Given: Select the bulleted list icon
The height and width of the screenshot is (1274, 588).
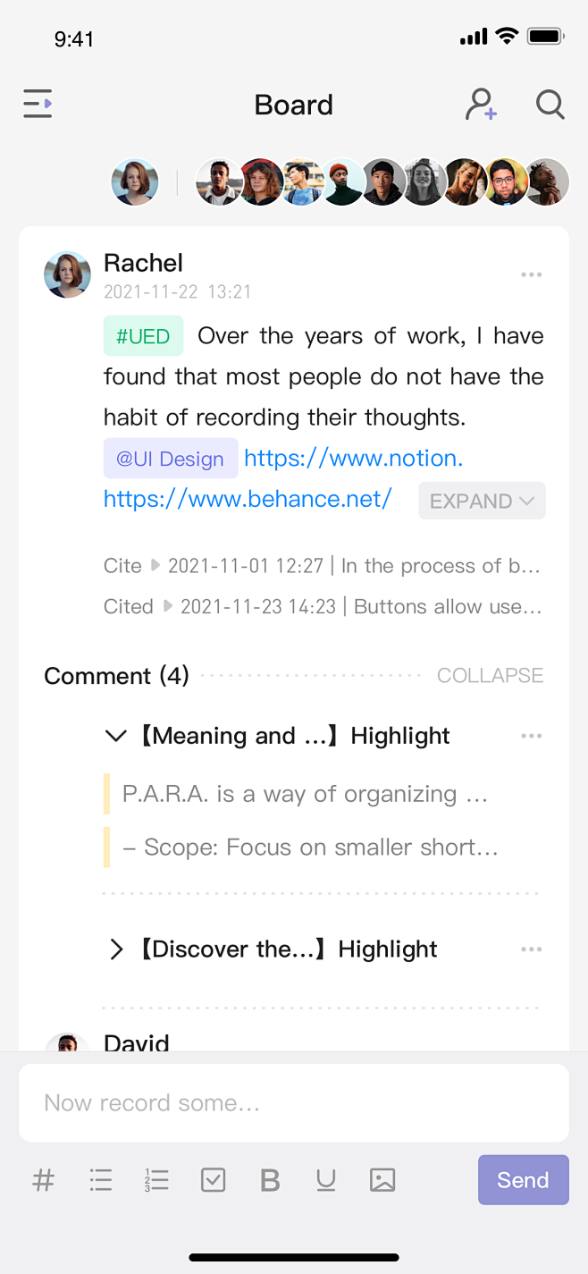Looking at the screenshot, I should coord(101,1180).
